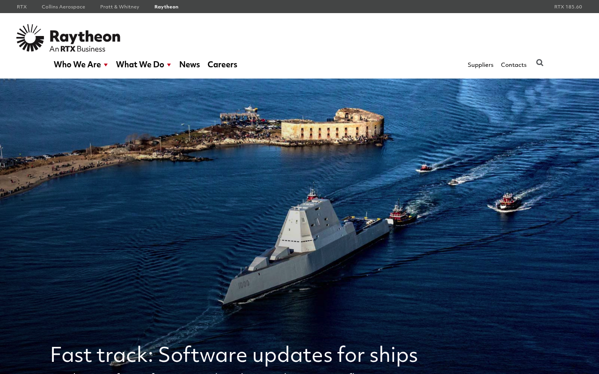Go to the Careers page
The width and height of the screenshot is (599, 374).
tap(222, 65)
